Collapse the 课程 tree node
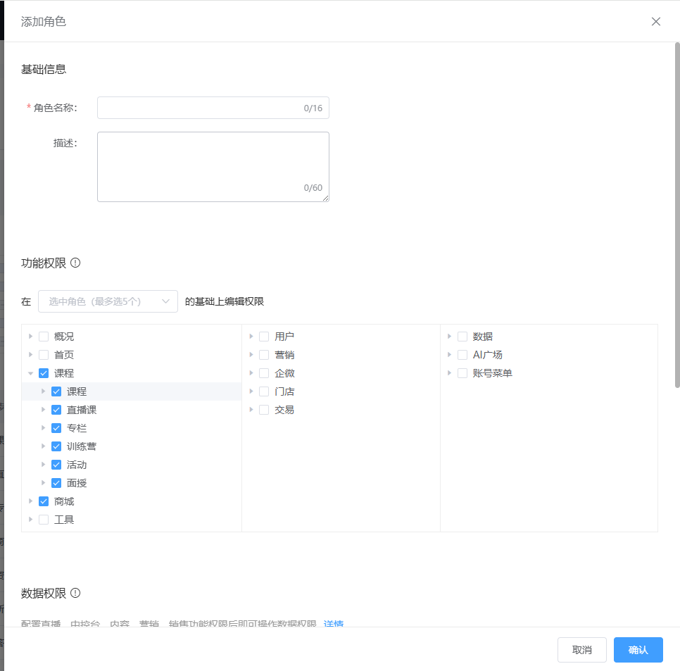This screenshot has width=680, height=671. [31, 372]
